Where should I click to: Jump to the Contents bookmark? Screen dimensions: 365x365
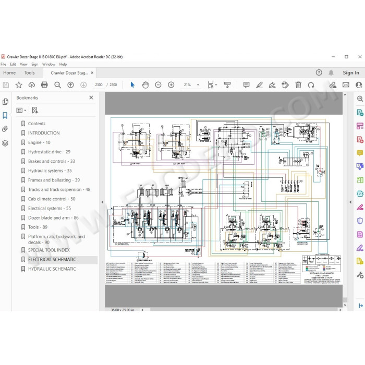(36, 124)
